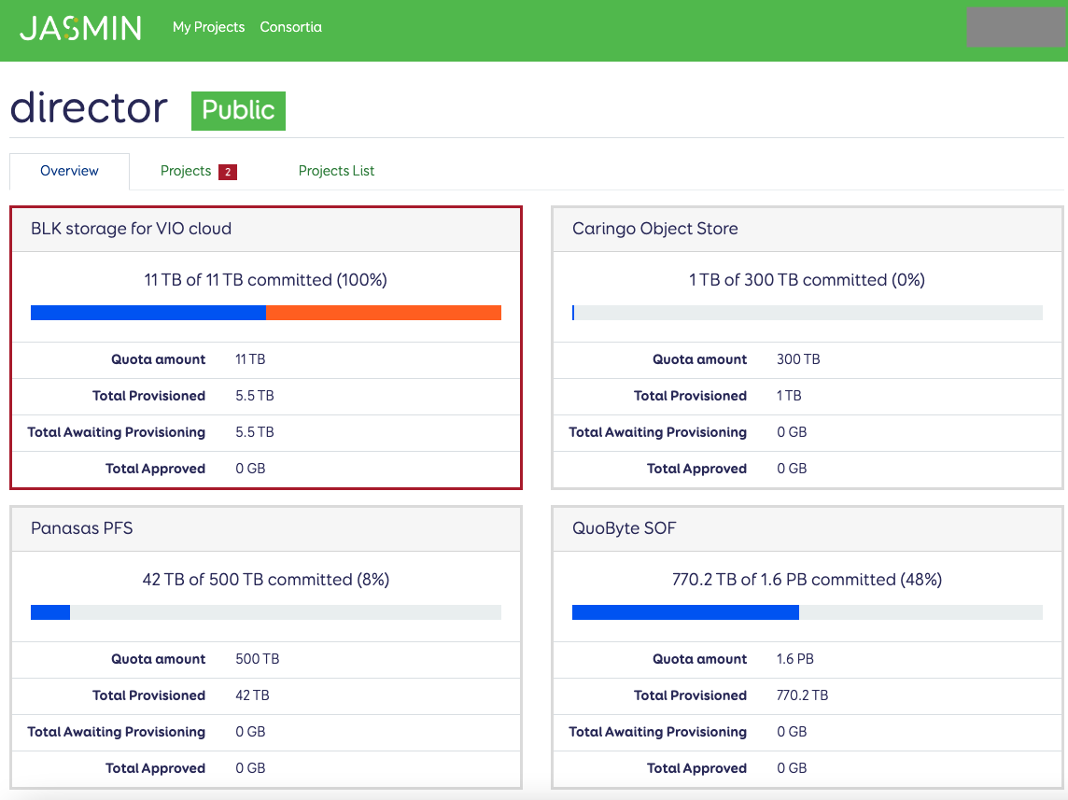Click the red Projects count badge

tap(228, 172)
